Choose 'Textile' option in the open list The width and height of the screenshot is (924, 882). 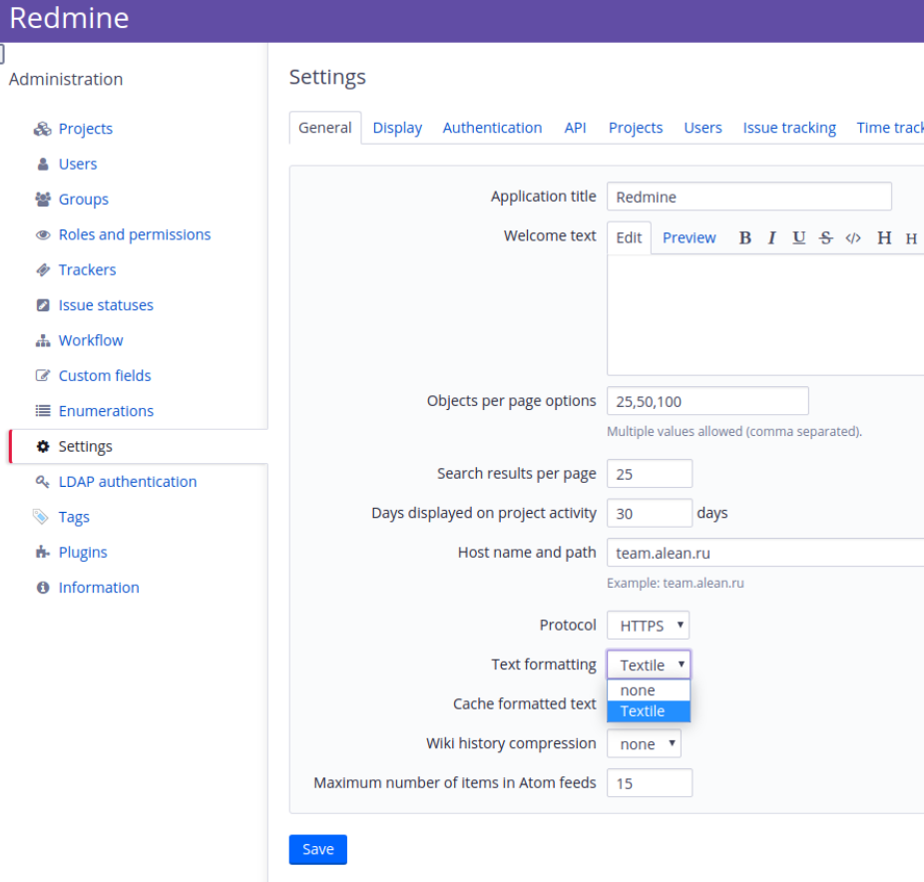point(649,711)
